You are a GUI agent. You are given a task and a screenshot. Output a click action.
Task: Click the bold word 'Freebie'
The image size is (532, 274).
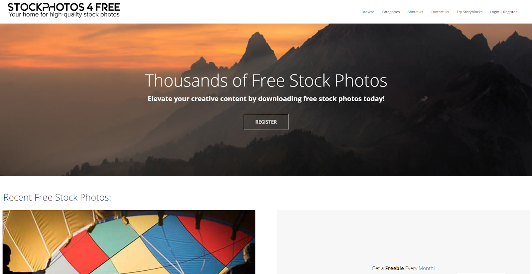pyautogui.click(x=394, y=268)
